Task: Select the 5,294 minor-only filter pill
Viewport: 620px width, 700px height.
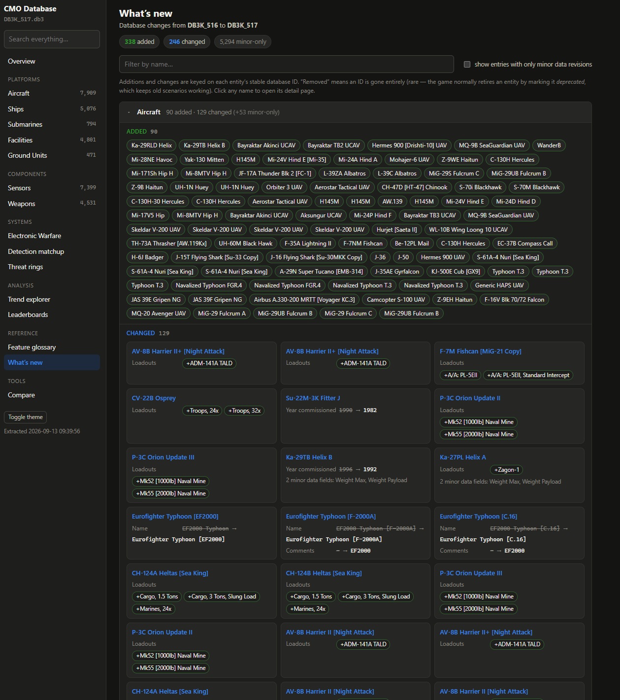Action: 243,42
